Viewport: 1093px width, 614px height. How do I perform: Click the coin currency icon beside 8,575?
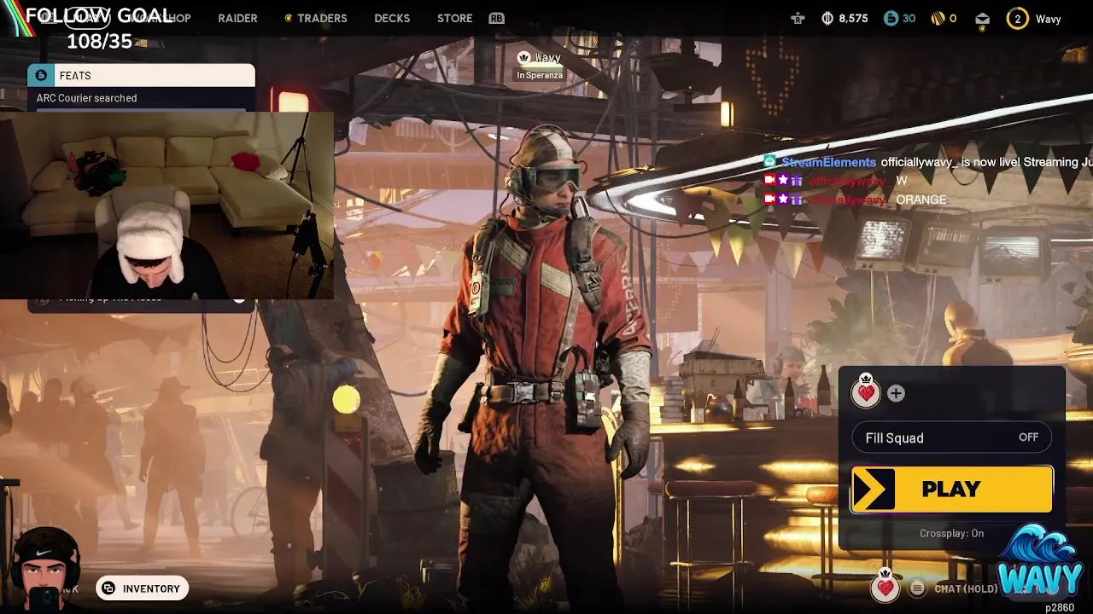click(x=827, y=18)
